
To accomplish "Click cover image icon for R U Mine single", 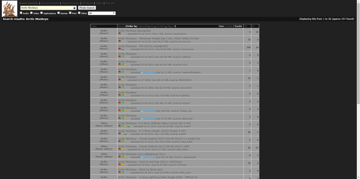I will coord(126,134).
